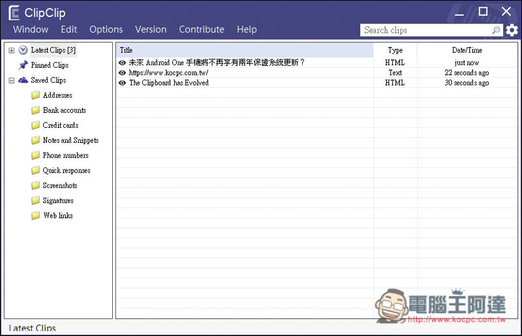Select Pinned Clips in the sidebar

(x=50, y=65)
